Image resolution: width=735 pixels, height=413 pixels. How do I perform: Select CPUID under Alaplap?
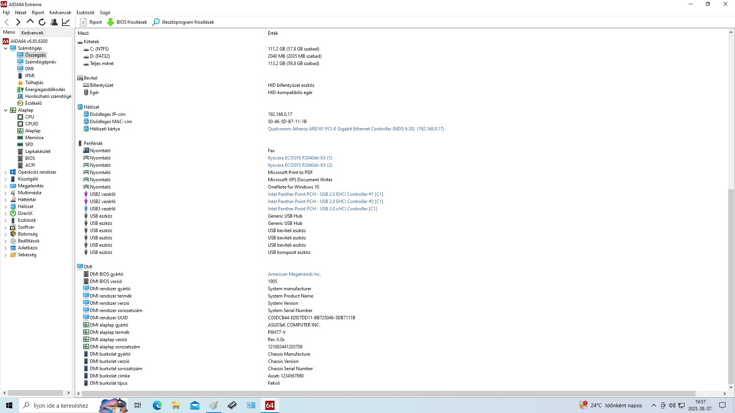pyautogui.click(x=31, y=124)
